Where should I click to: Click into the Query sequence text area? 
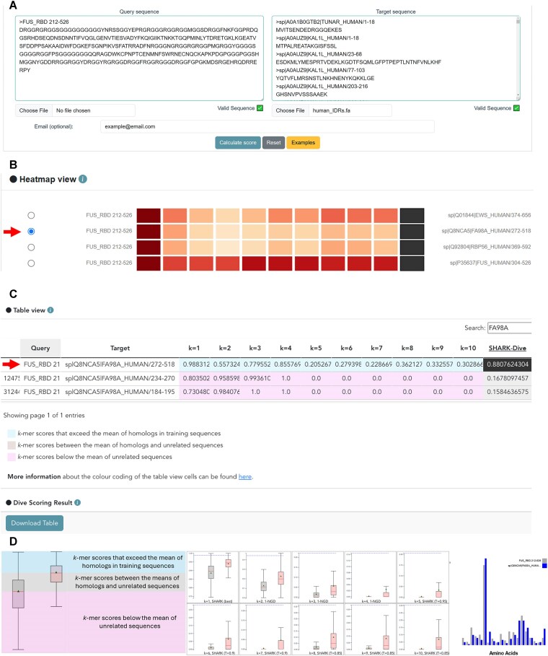[x=139, y=58]
